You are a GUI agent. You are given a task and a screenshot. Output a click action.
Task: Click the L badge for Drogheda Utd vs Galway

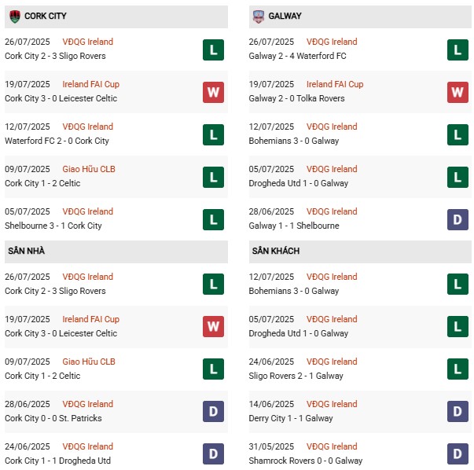[457, 177]
